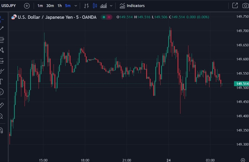Viewport: 249px width, 162px height.
Task: Open the Indicators dialog
Action: pyautogui.click(x=132, y=6)
